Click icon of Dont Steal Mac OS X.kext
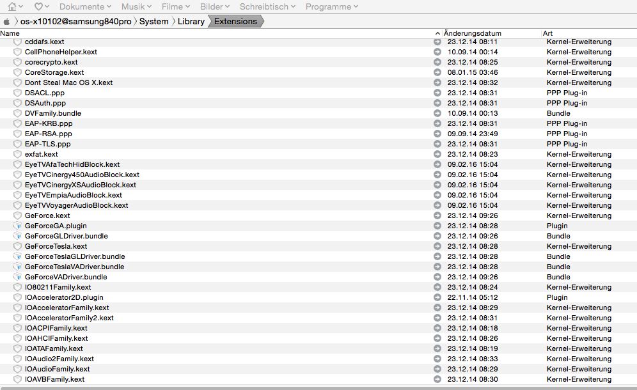Screen dimensions: 637x390 click(17, 82)
